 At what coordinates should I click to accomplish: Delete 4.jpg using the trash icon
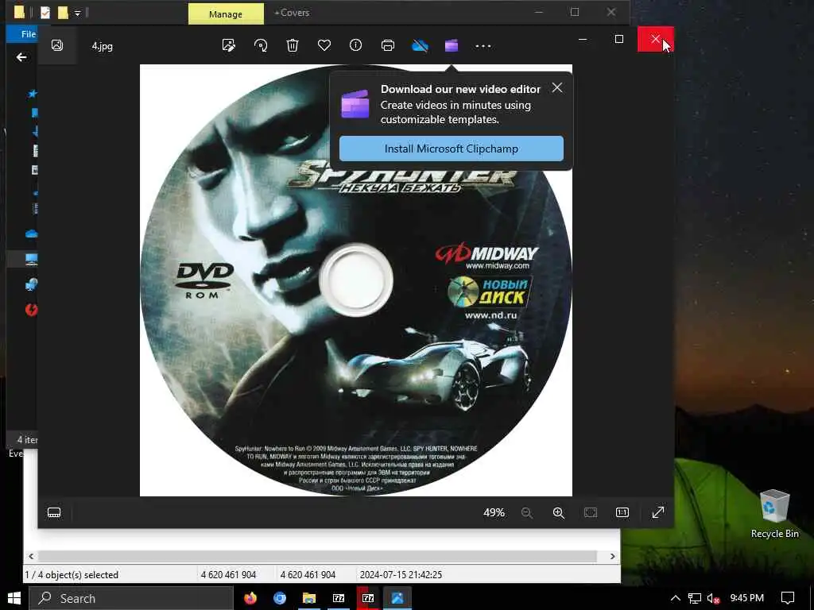coord(293,45)
